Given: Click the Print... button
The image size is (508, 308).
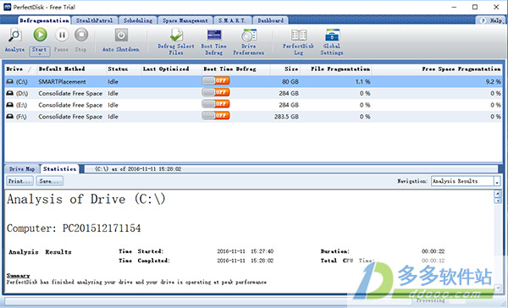Looking at the screenshot, I should (x=20, y=181).
